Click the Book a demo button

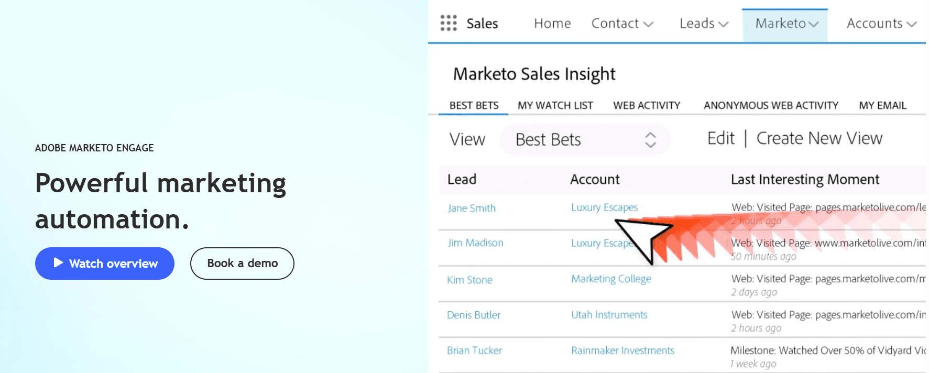pos(242,264)
